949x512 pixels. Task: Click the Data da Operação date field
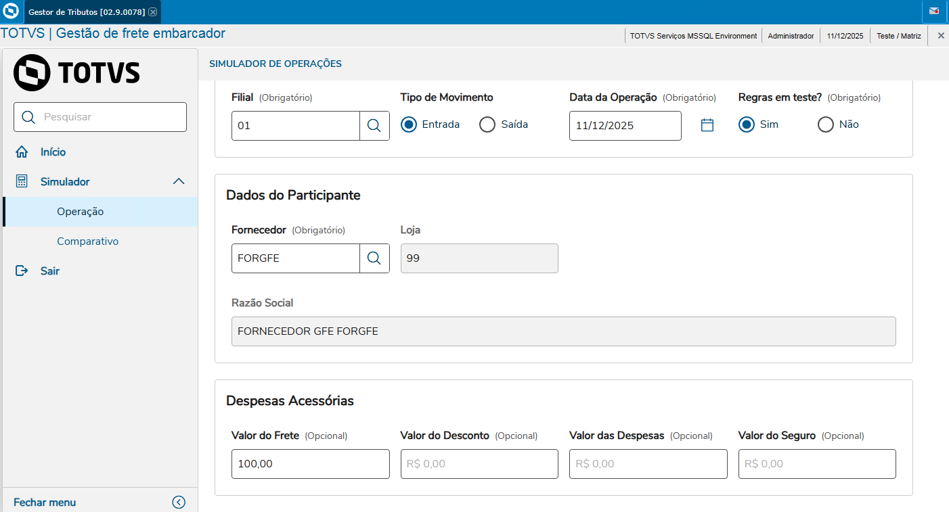pos(625,126)
